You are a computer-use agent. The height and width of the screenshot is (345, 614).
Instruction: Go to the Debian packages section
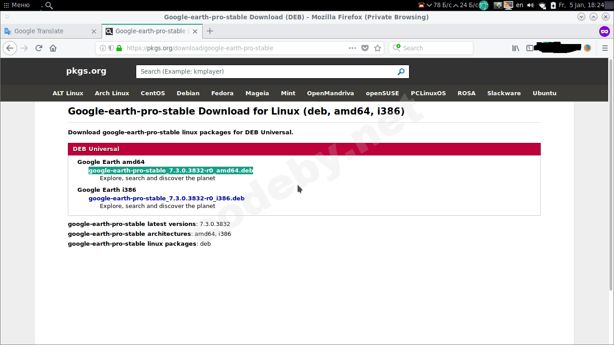[x=188, y=93]
